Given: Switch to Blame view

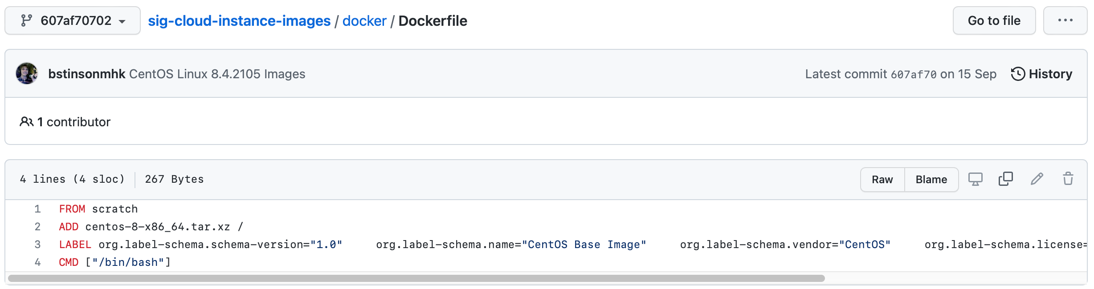Looking at the screenshot, I should (x=931, y=180).
